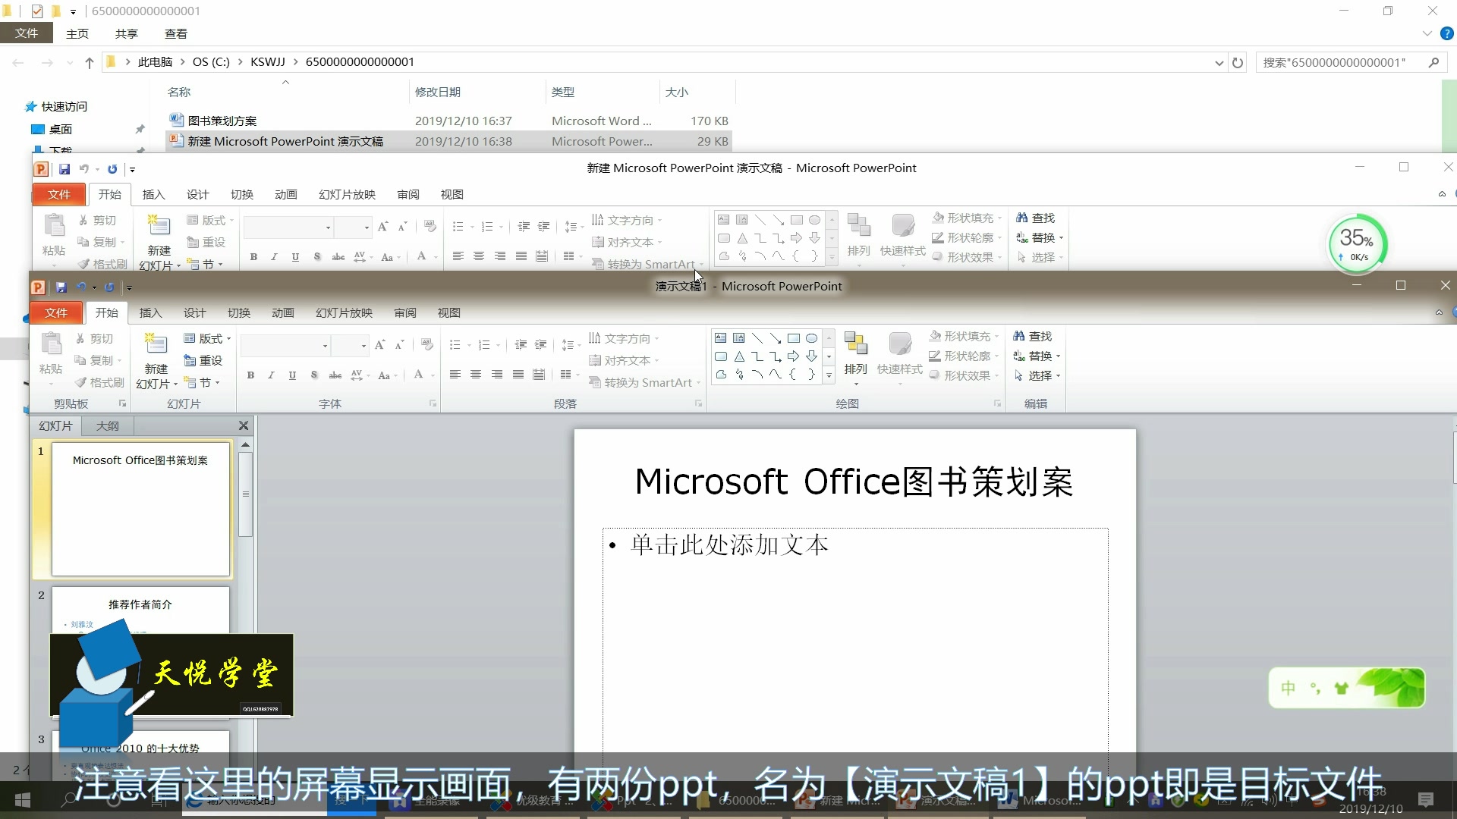Image resolution: width=1457 pixels, height=819 pixels.
Task: Toggle Strikethrough (abc) in 演示文稿1 ribbon
Action: [335, 375]
